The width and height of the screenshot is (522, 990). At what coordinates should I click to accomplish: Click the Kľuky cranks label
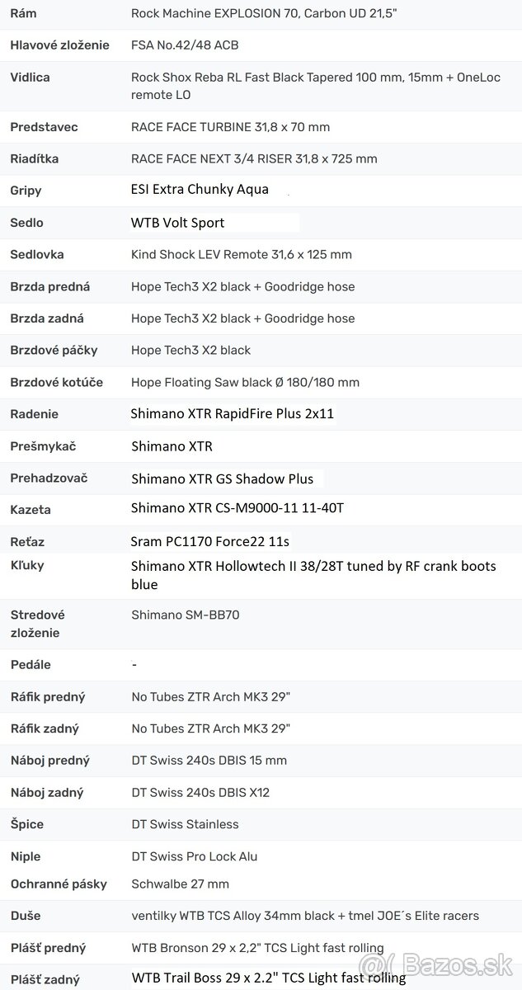(x=27, y=565)
